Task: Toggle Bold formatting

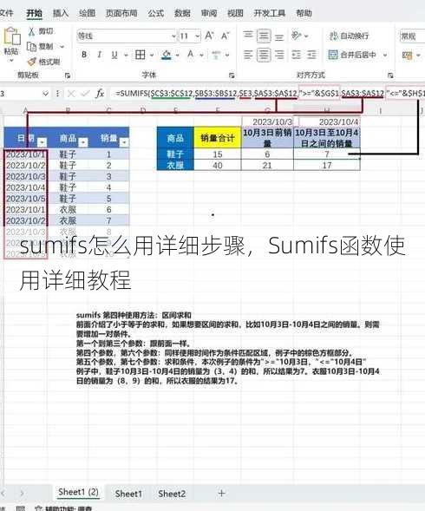Action: [x=84, y=55]
